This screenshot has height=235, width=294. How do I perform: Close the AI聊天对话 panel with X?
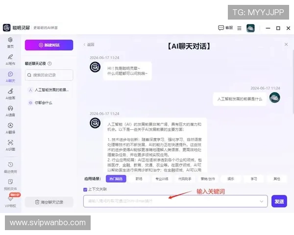pos(286,45)
